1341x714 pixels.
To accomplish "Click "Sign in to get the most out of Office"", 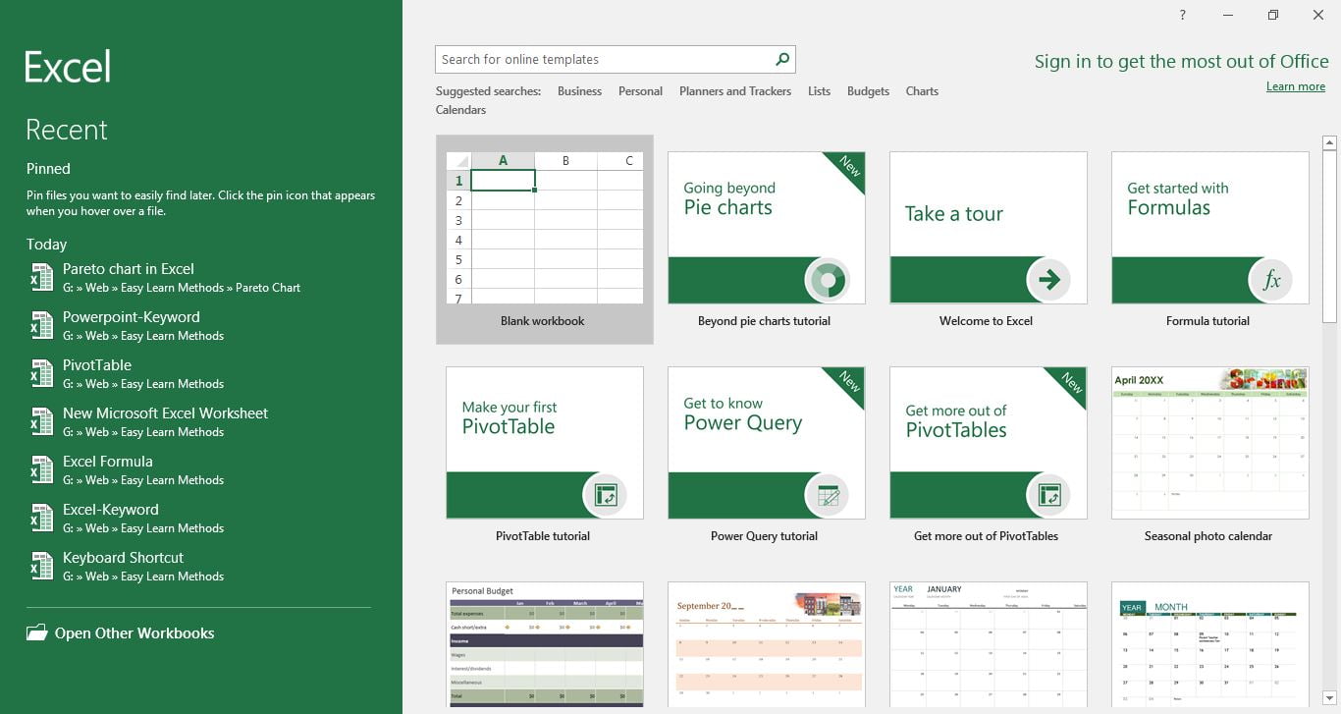I will [x=1181, y=61].
